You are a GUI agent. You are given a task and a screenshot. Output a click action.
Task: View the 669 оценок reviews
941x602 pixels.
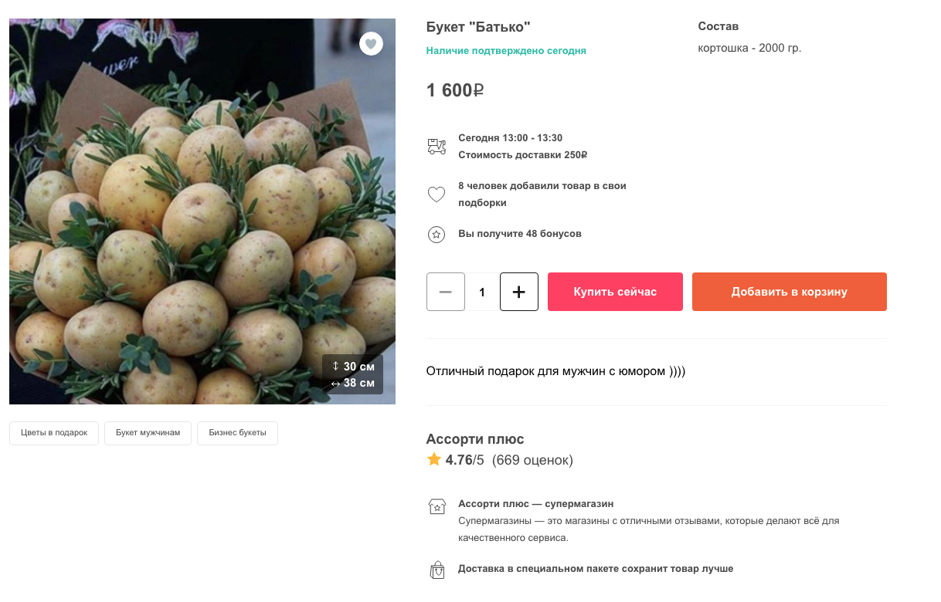click(532, 461)
